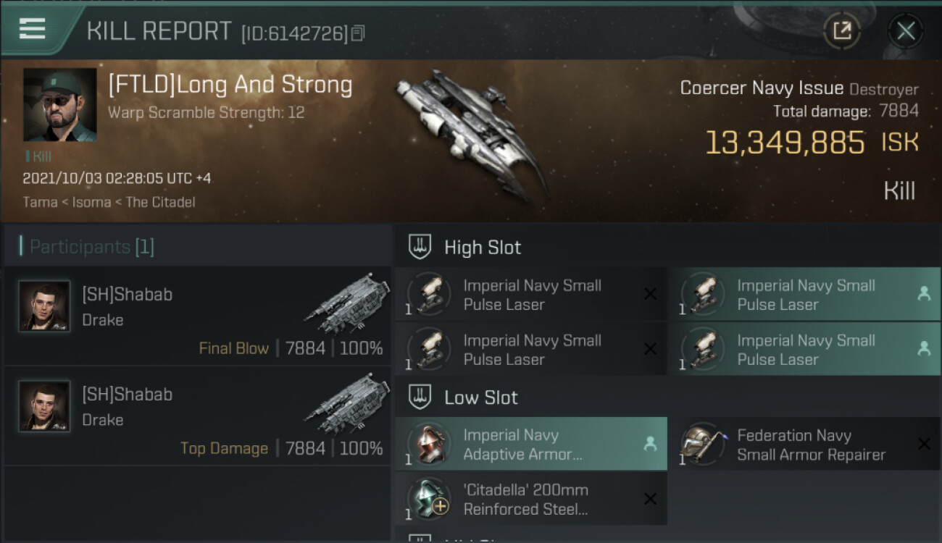Click the Drake ship in Final Blow row
942x543 pixels.
(x=348, y=300)
